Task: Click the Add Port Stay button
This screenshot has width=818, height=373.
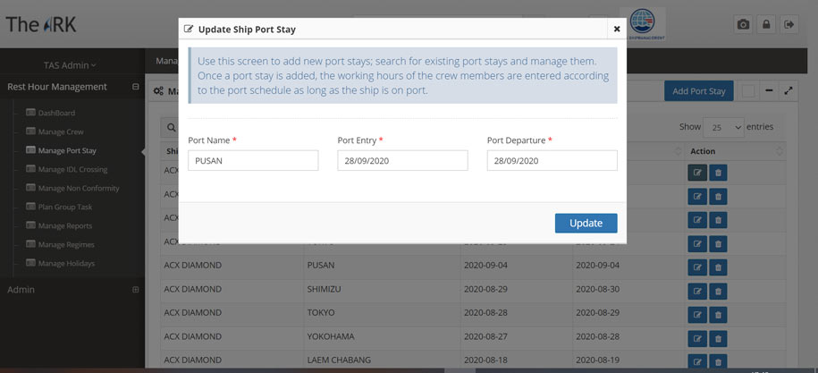Action: point(698,90)
